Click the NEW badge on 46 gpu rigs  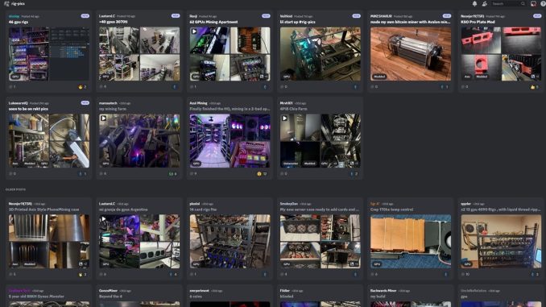(85, 16)
